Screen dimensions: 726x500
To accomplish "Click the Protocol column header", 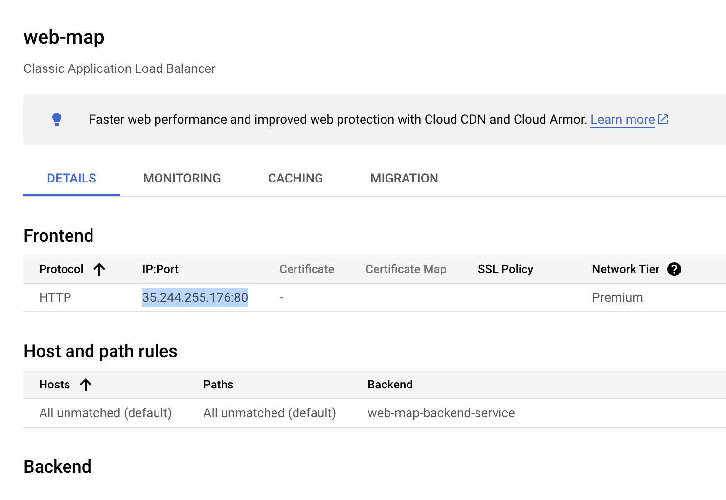I will pyautogui.click(x=61, y=269).
